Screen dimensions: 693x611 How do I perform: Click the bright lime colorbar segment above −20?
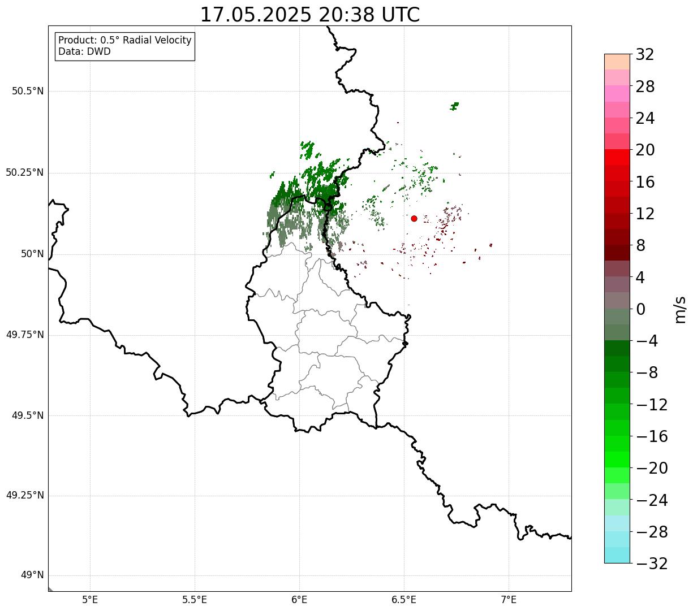point(617,460)
